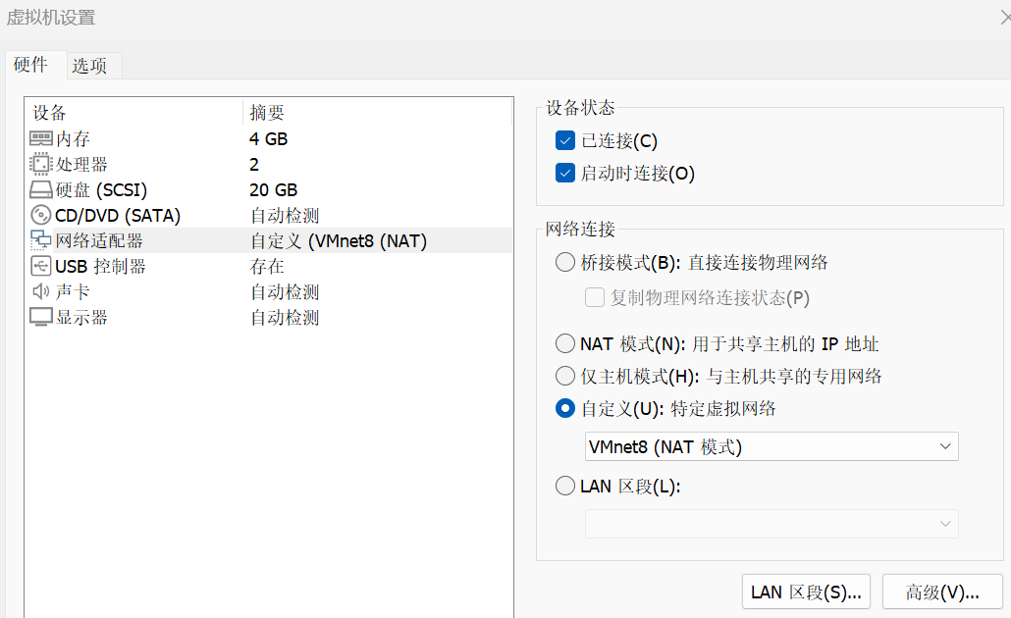Click the LAN 区段(S)... button
The height and width of the screenshot is (618, 1011).
coord(805,592)
